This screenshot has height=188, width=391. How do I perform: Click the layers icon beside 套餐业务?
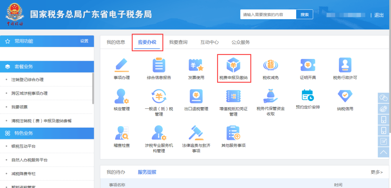(8, 67)
